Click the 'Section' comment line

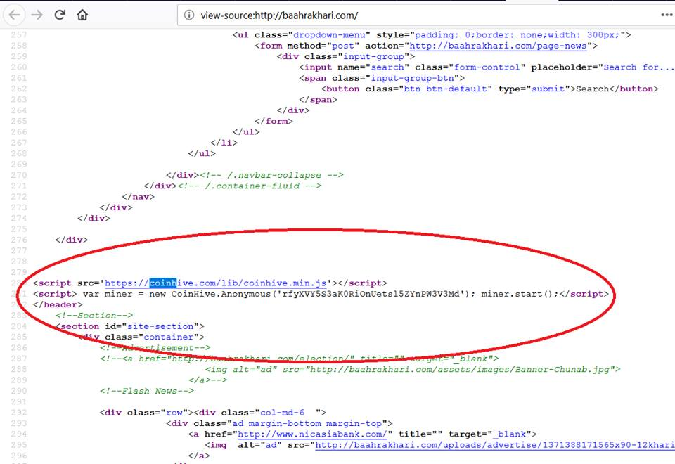(94, 316)
